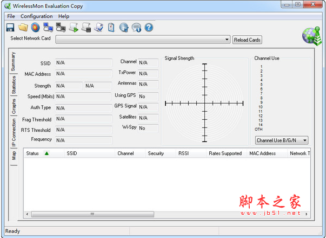Image resolution: width=326 pixels, height=238 pixels.
Task: Click the scrollbar left arrow in network list
Action: tap(27, 214)
